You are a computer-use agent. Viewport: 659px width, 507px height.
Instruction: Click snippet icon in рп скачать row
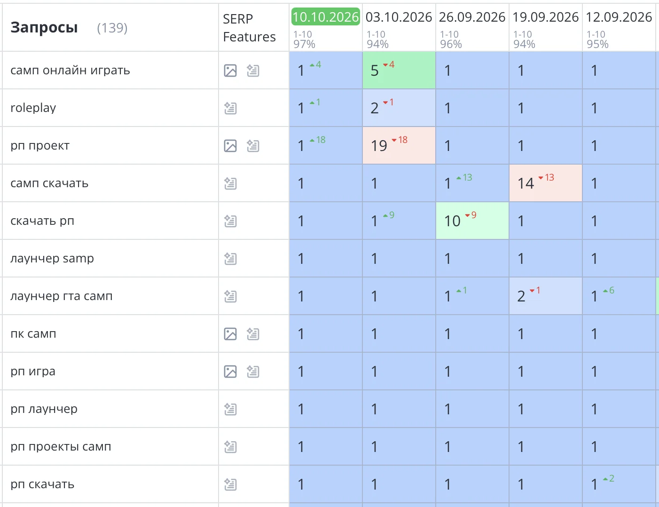(230, 484)
